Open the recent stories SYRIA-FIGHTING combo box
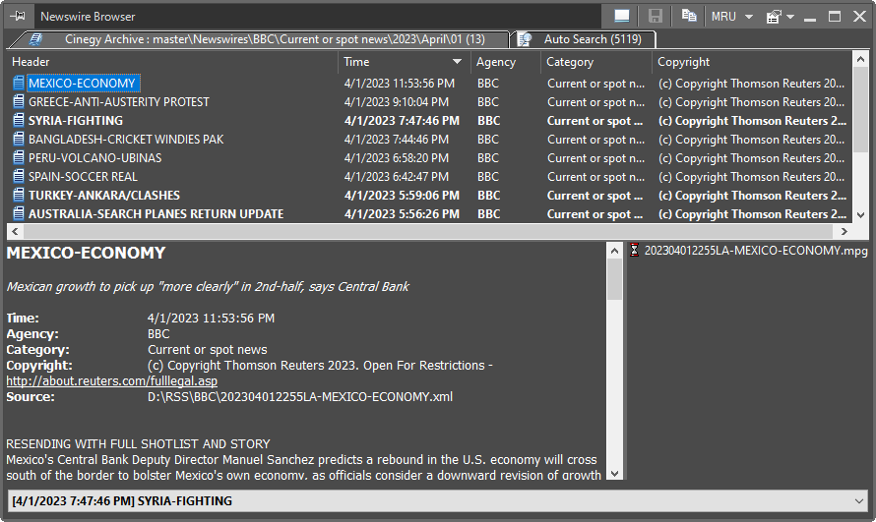The width and height of the screenshot is (876, 522). click(x=437, y=500)
